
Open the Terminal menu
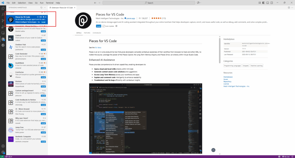[x=50, y=3]
